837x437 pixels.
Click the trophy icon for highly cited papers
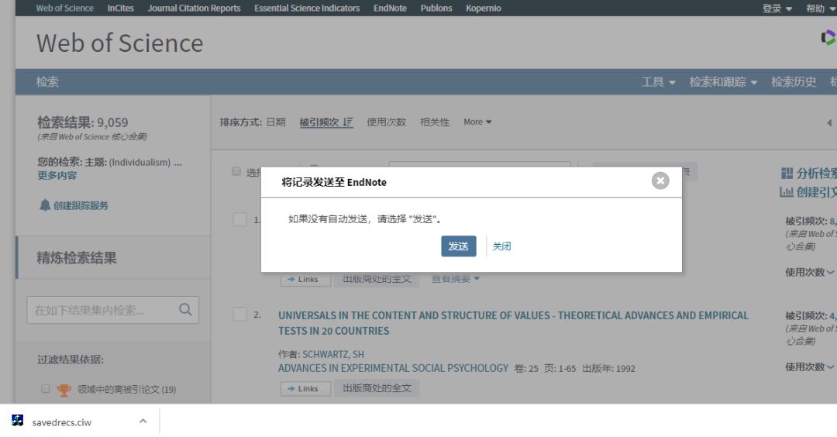coord(64,390)
